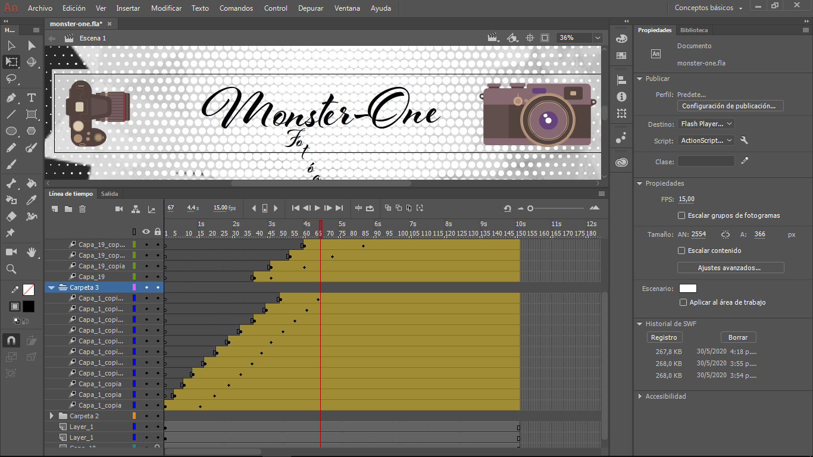Enable Escalar grupos de fotogramas checkbox

pos(681,215)
